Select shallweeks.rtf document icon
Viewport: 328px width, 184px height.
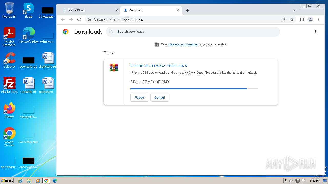click(x=48, y=60)
